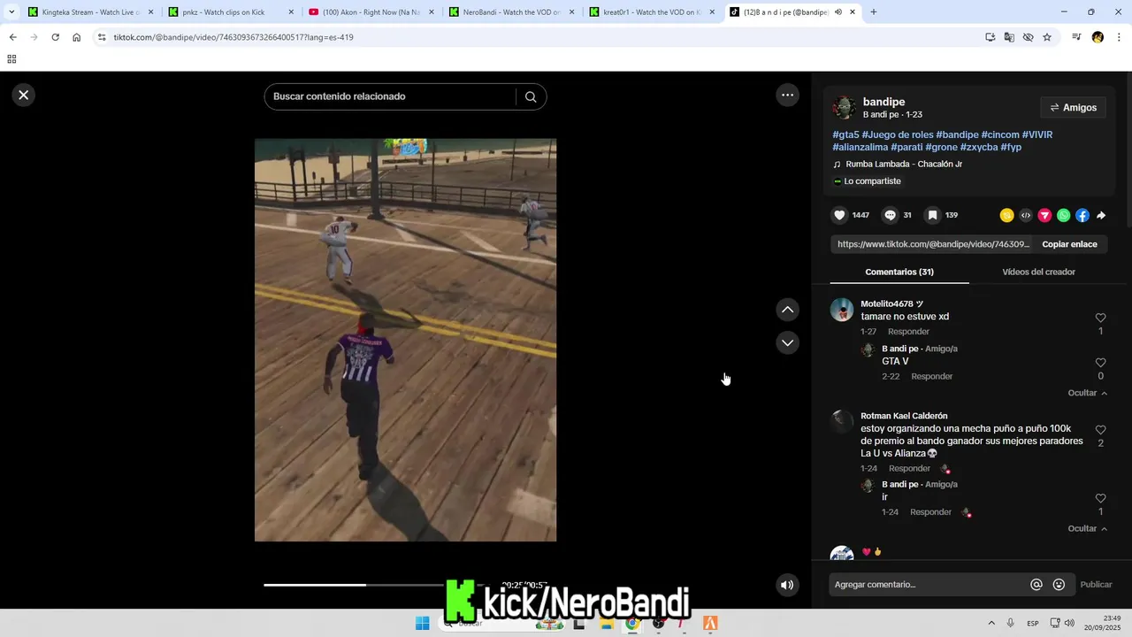This screenshot has width=1132, height=637.
Task: Open the Chrome profile avatar
Action: [x=1098, y=37]
